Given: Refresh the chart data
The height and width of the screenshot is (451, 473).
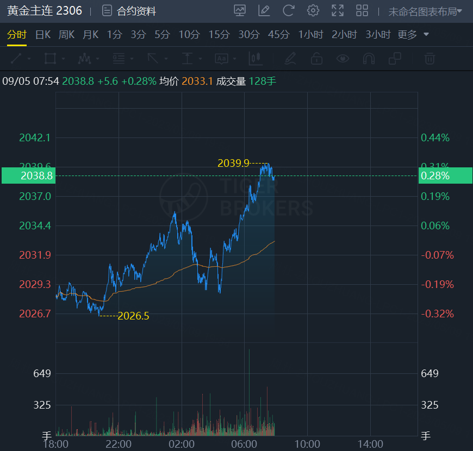Looking at the screenshot, I should click(289, 10).
